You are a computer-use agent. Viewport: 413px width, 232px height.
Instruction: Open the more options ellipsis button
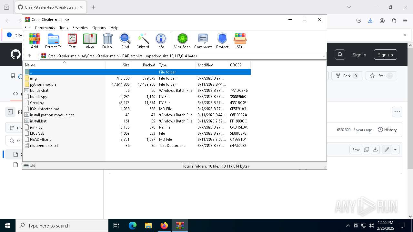397,112
